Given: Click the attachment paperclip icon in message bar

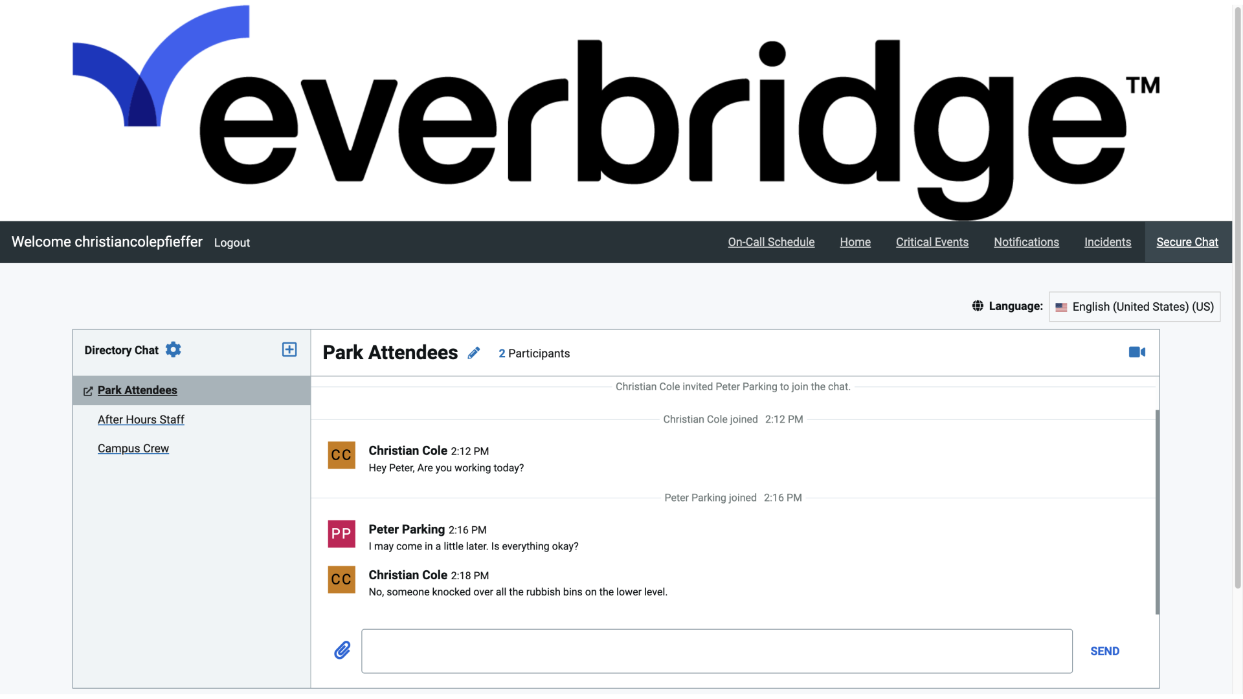Looking at the screenshot, I should pos(341,650).
